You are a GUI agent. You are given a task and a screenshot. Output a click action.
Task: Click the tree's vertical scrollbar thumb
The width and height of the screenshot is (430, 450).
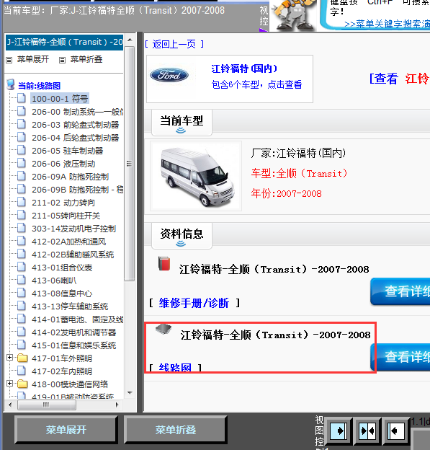130,164
